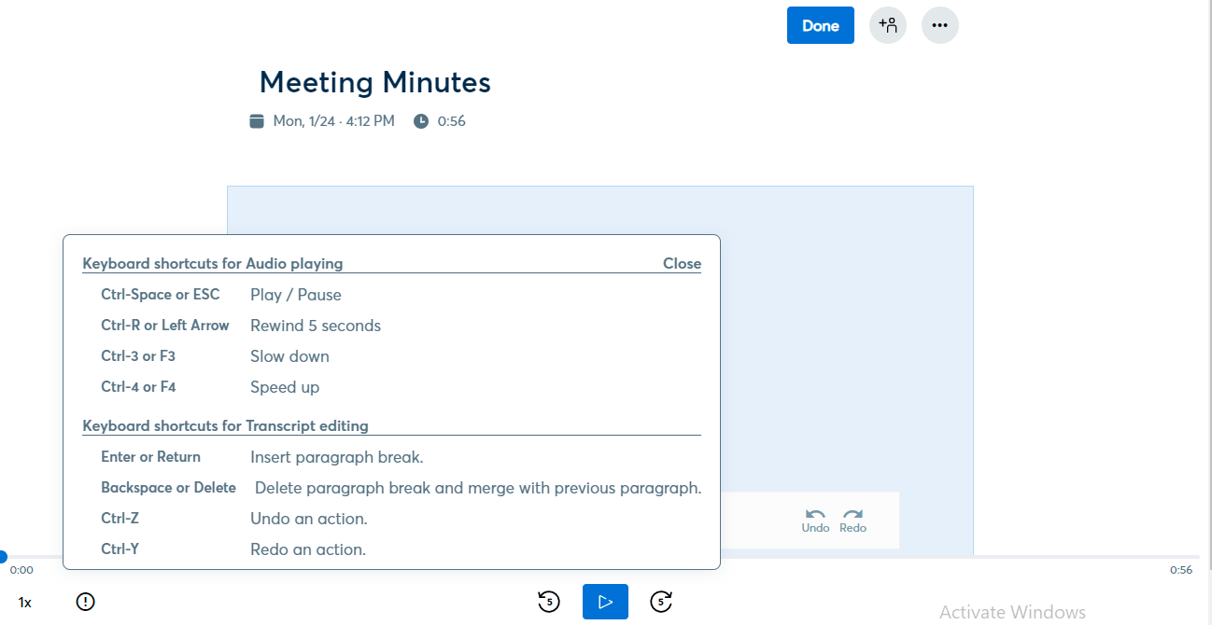Screen dimensions: 1212x625
Task: Click the recording duration next to clock
Action: click(x=452, y=121)
